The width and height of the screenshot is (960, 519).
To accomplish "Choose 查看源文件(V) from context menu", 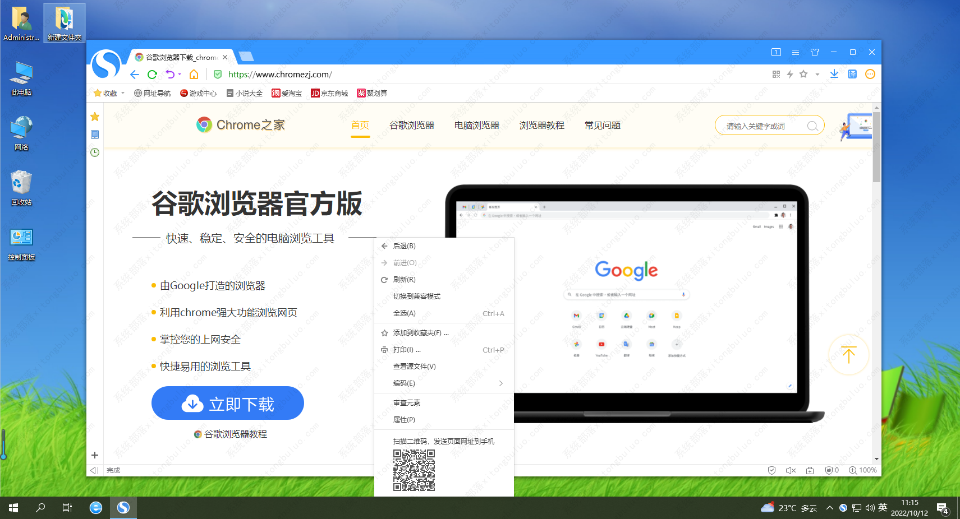I will (444, 367).
